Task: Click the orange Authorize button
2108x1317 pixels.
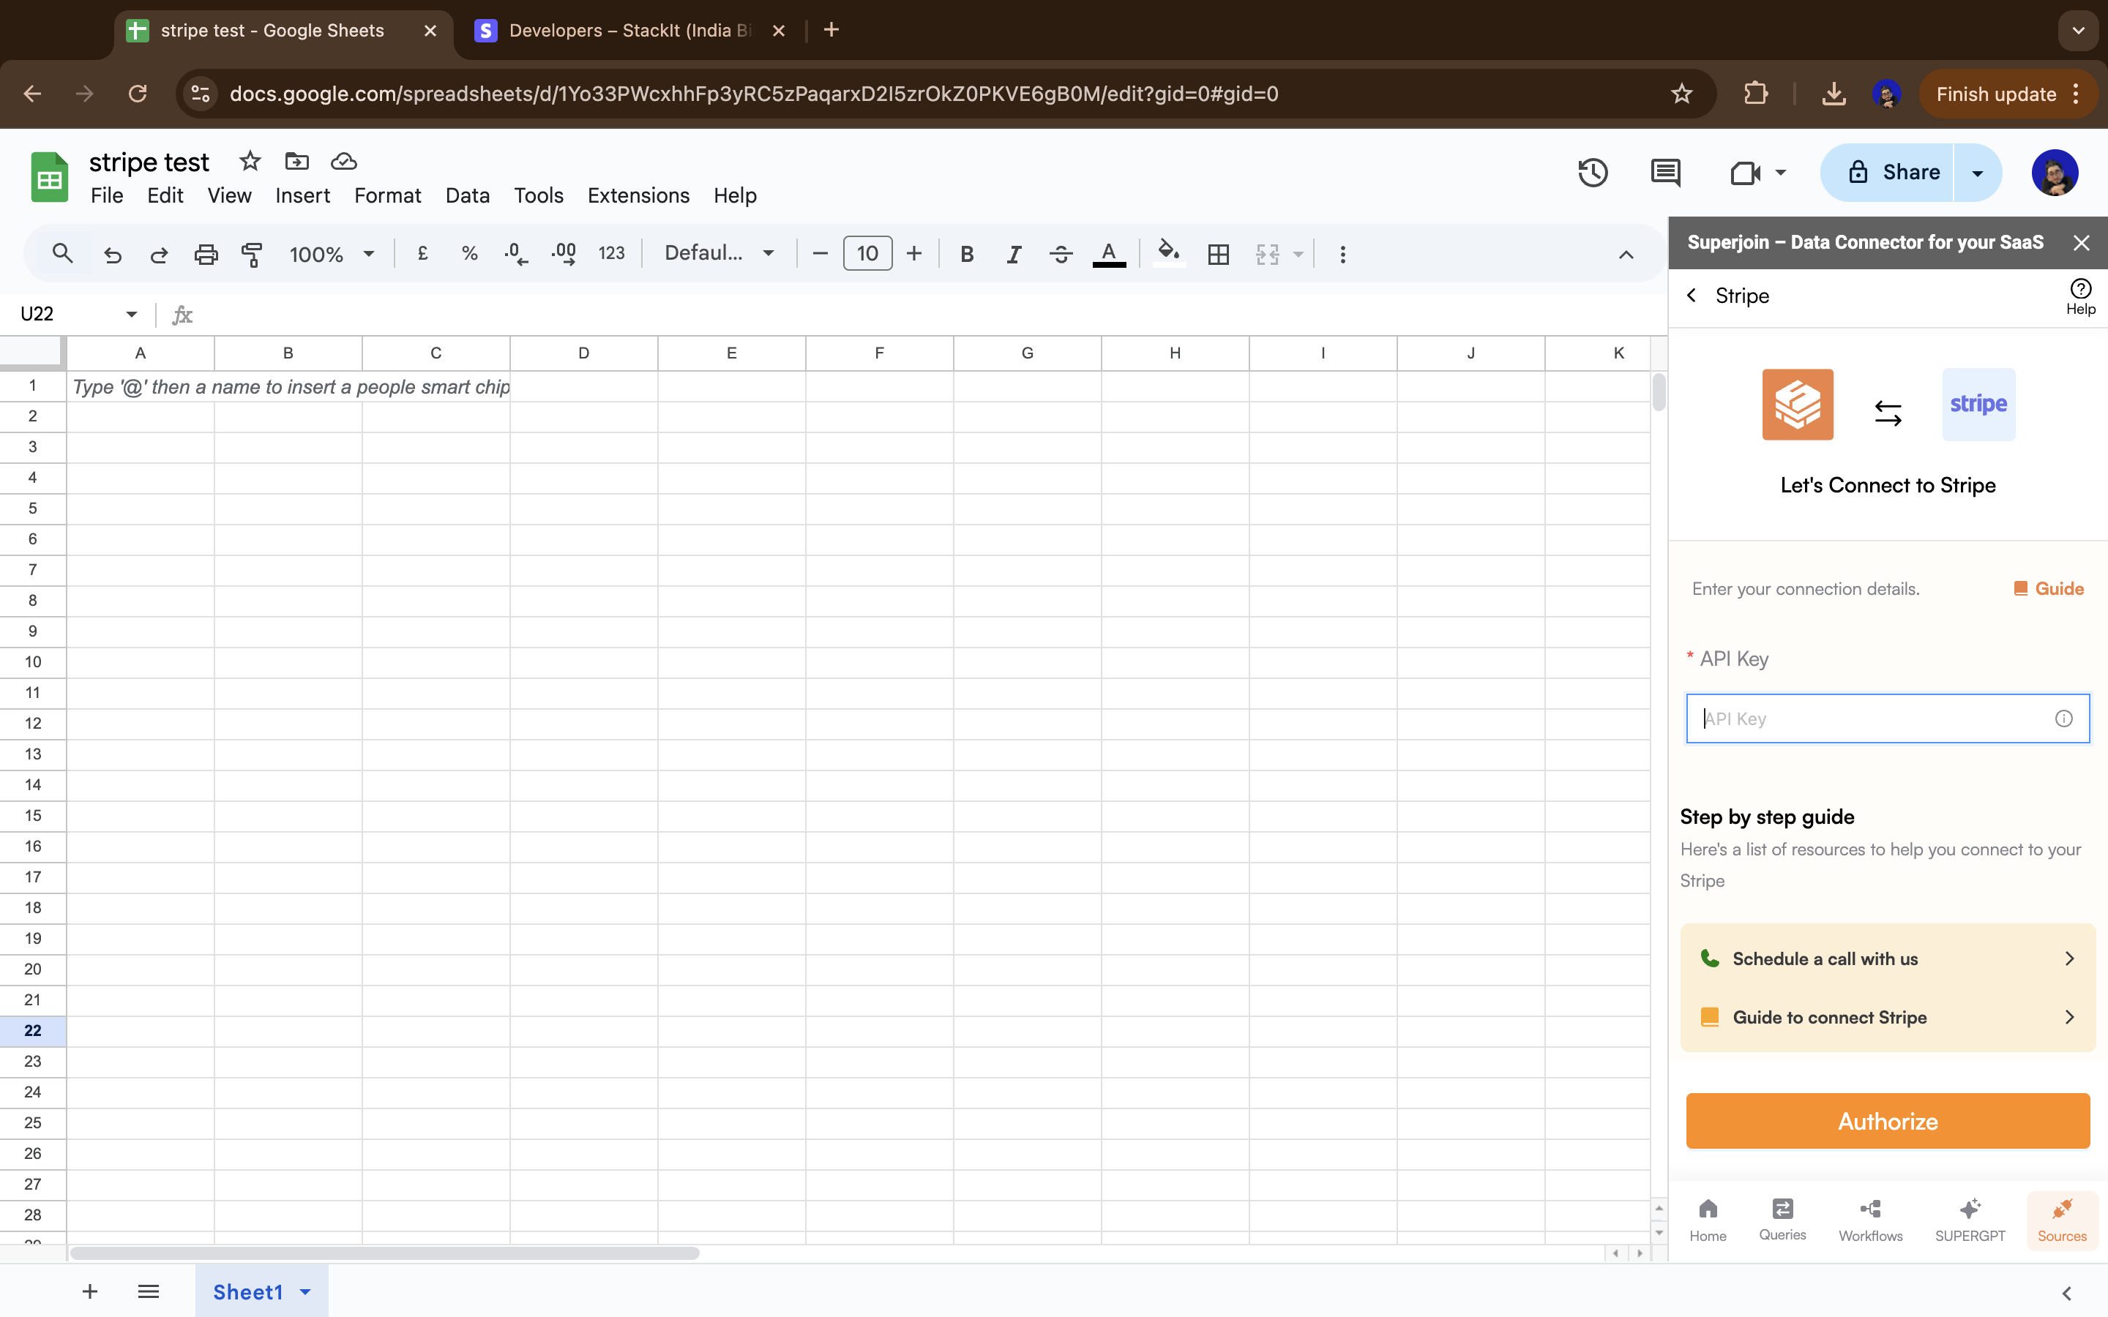Action: point(1888,1121)
